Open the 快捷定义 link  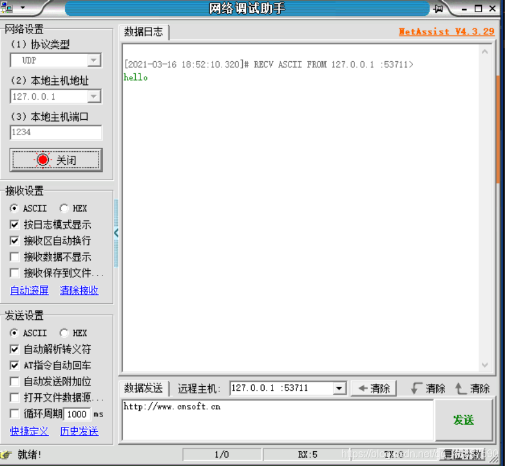tap(30, 431)
